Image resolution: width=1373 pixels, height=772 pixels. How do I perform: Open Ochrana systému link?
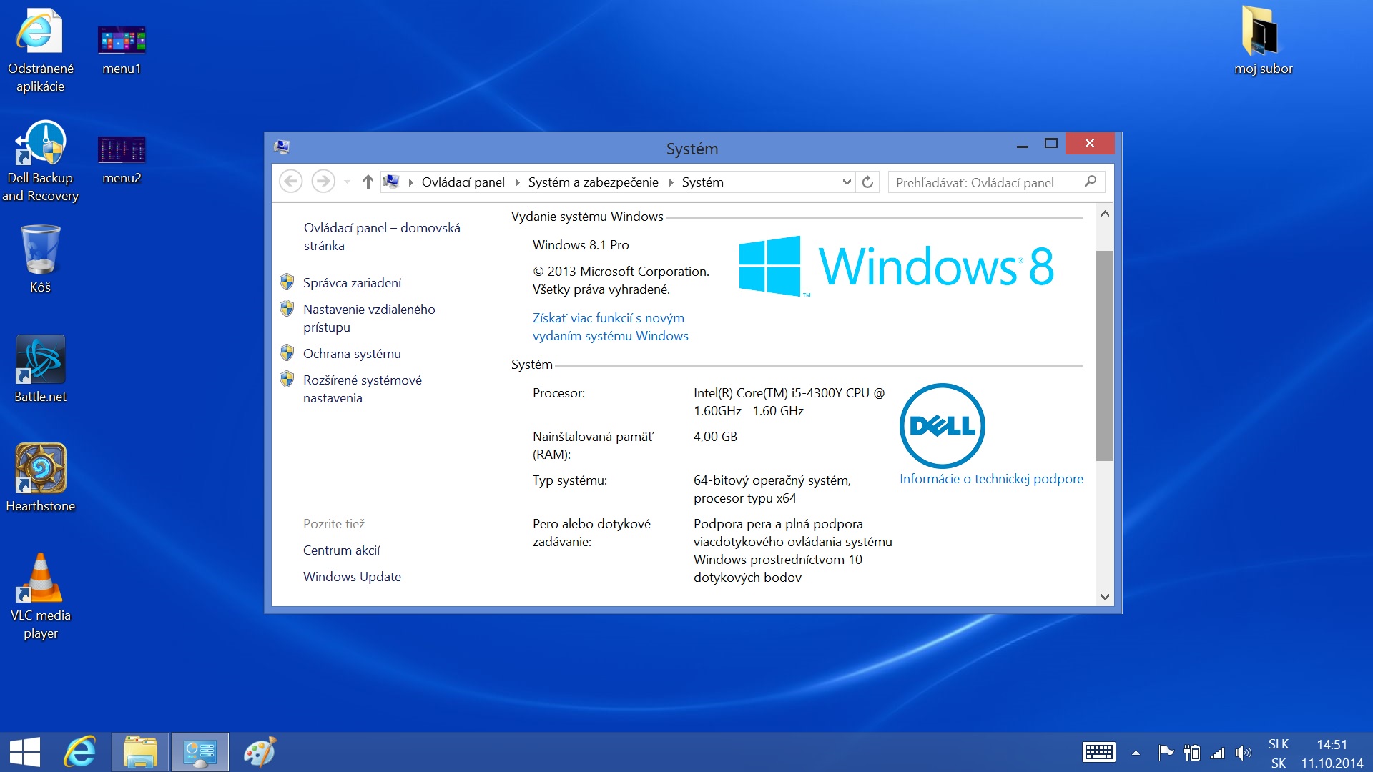[x=352, y=353]
